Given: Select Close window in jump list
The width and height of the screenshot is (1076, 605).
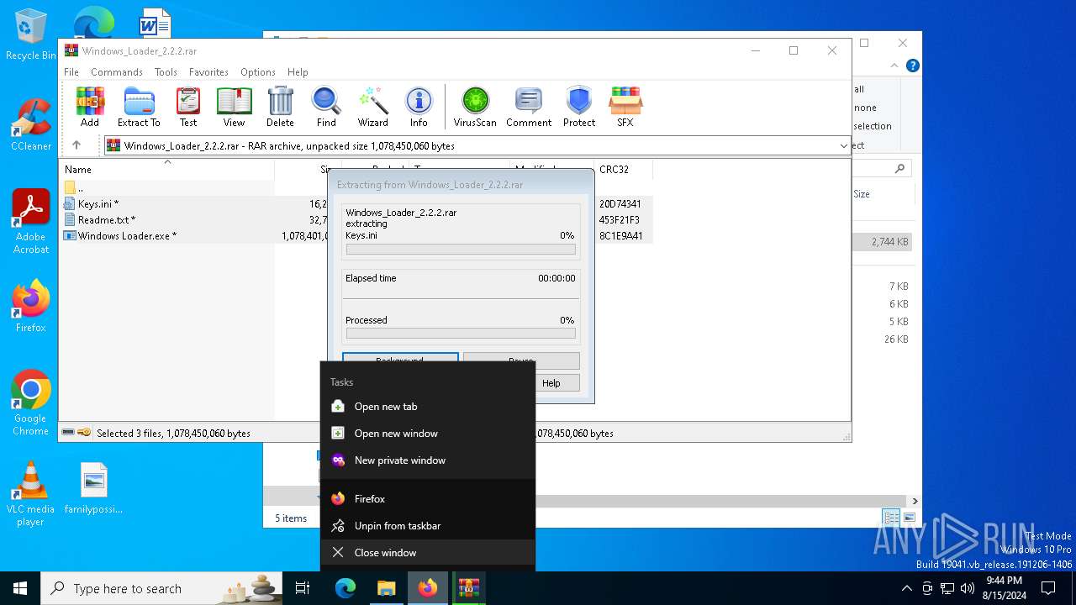Looking at the screenshot, I should pyautogui.click(x=428, y=553).
